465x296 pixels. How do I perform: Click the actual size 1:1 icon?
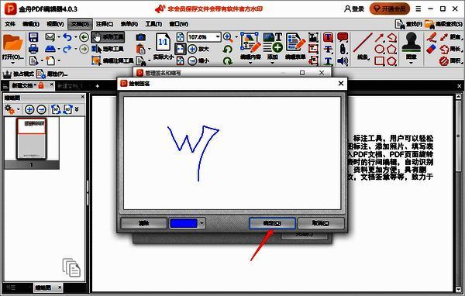163,42
